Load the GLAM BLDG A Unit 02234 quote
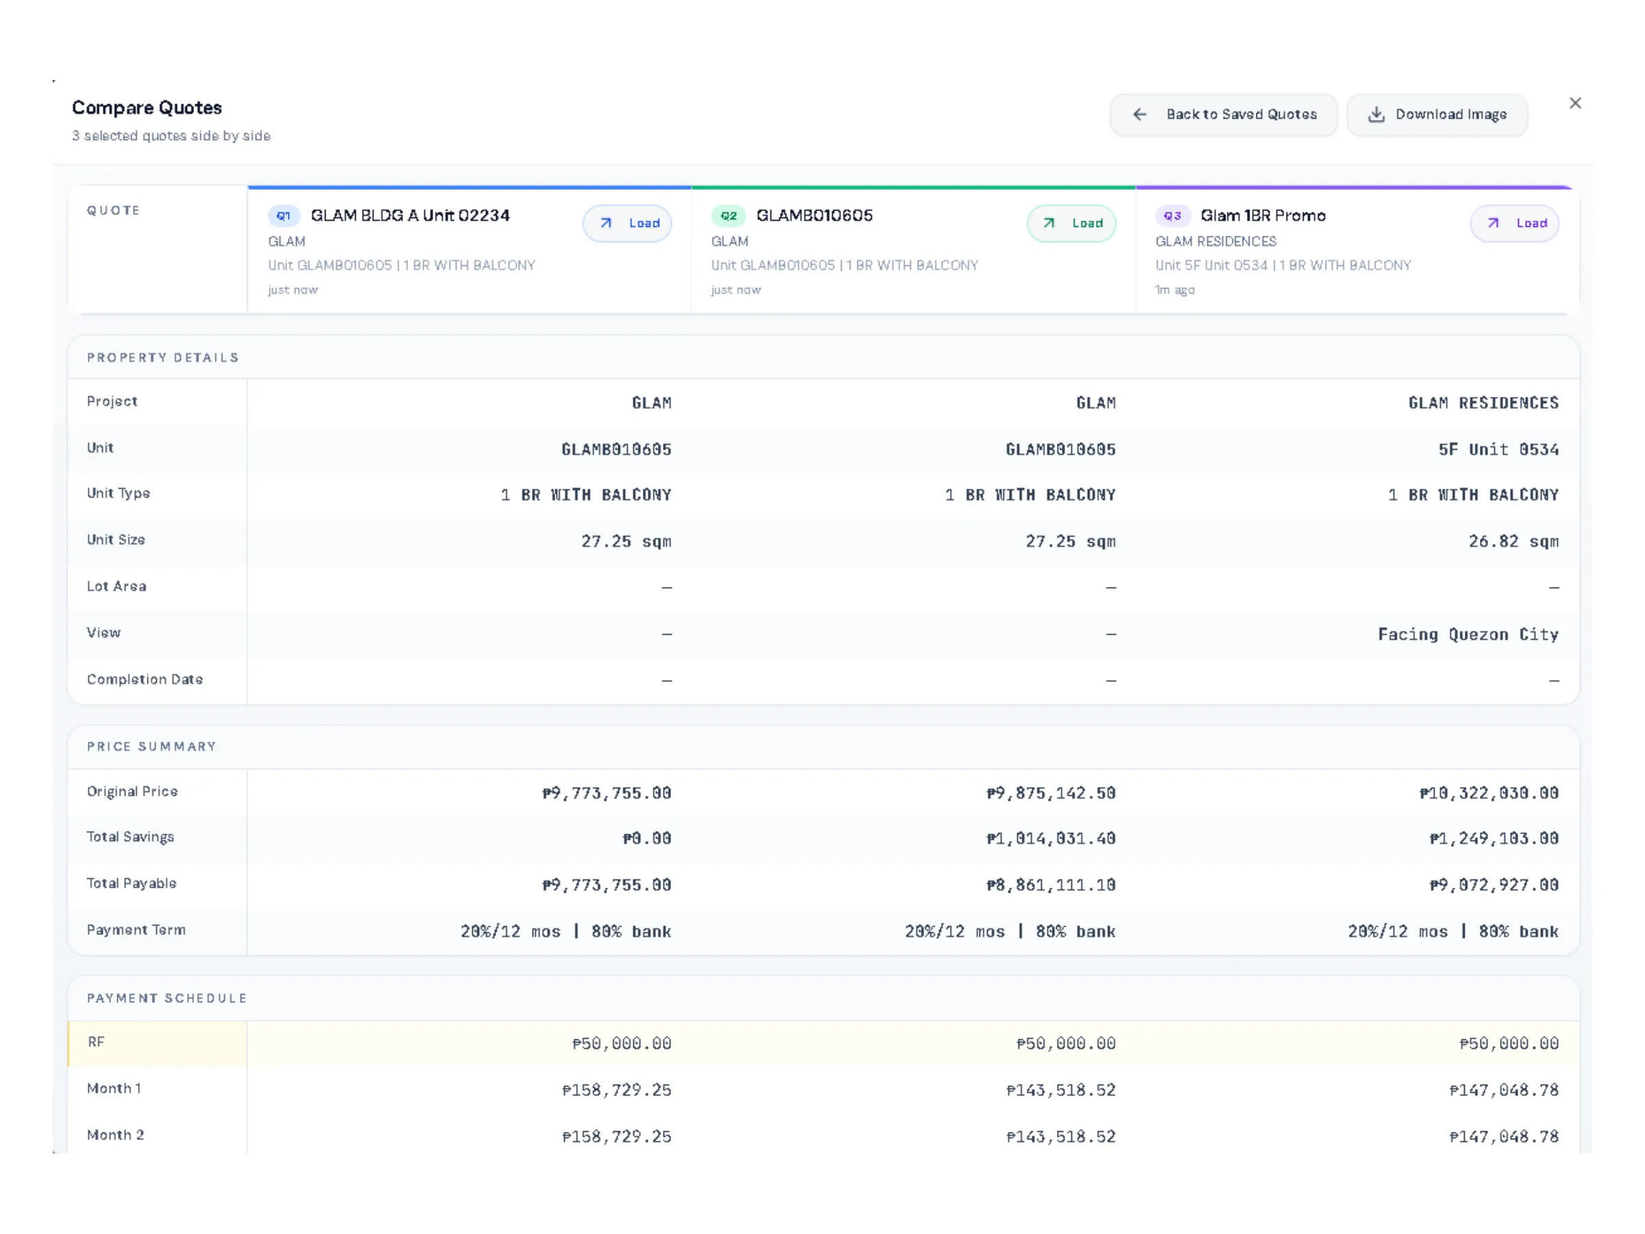1645x1234 pixels. pyautogui.click(x=628, y=223)
